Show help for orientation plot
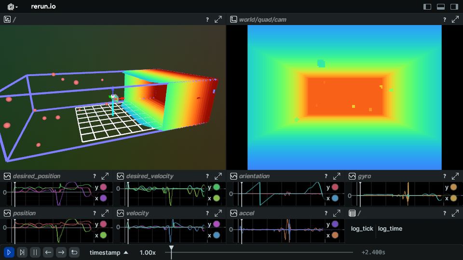Screen dimensions: 463x260 326,176
